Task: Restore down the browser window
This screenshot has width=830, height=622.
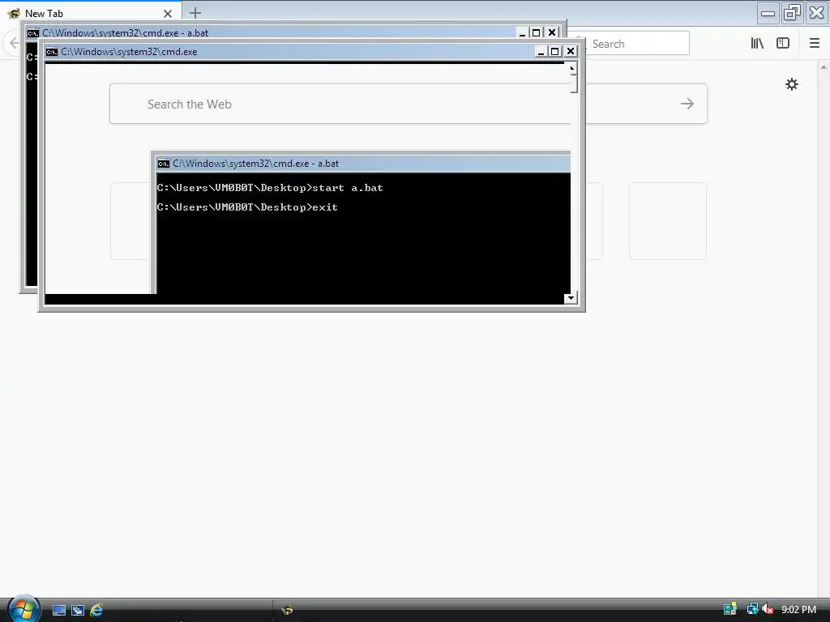Action: tap(792, 13)
